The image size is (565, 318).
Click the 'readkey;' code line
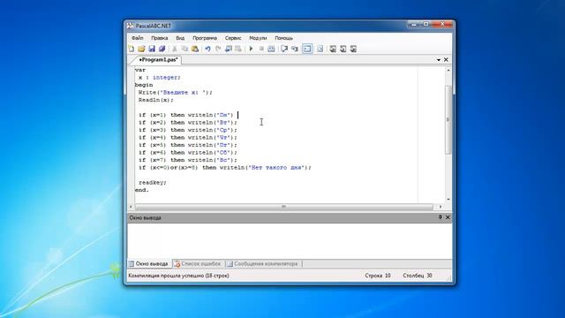click(153, 183)
